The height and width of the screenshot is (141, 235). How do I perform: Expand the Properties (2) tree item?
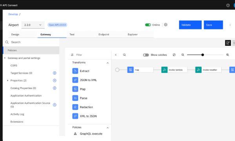8,80
